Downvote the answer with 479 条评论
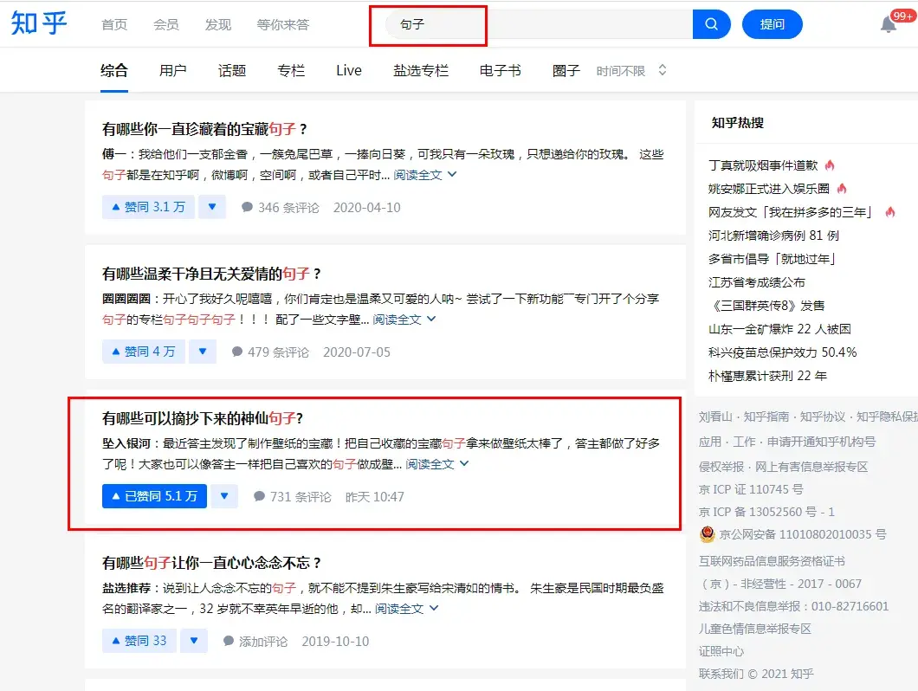The width and height of the screenshot is (918, 691). click(203, 352)
